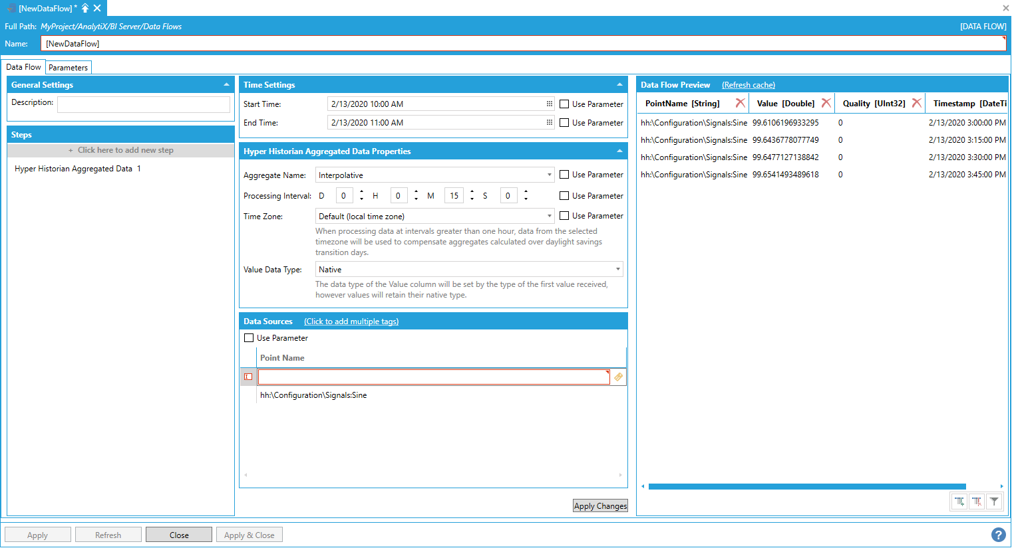Check Use Parameter for Aggregate Name
The height and width of the screenshot is (548, 1012).
pos(564,175)
